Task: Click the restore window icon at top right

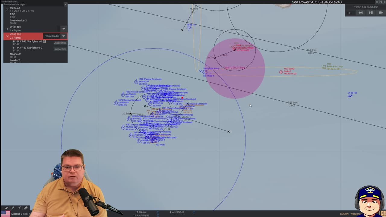Action: pos(381,2)
